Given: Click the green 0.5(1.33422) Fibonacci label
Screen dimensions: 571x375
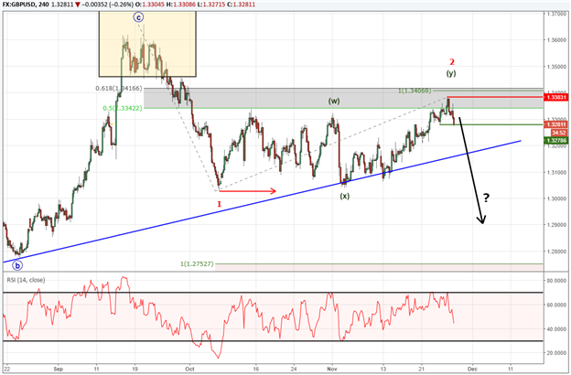Looking at the screenshot, I should tap(123, 108).
